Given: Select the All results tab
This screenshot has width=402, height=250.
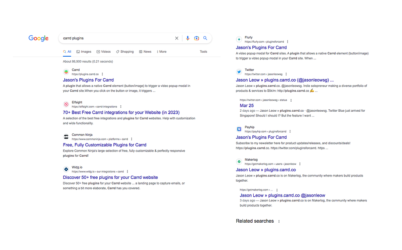Looking at the screenshot, I should point(67,51).
